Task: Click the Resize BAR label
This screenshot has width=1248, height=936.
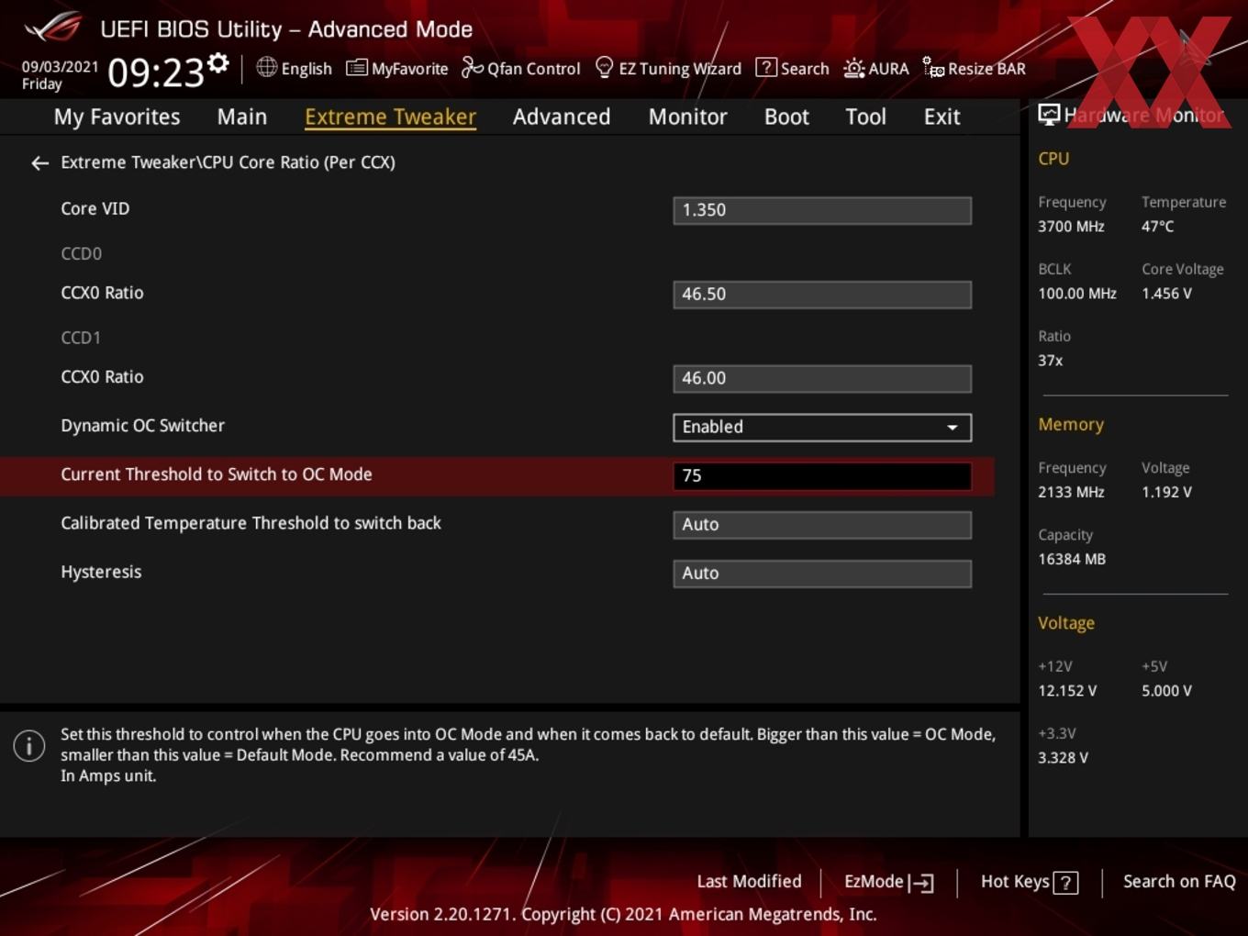Action: (986, 69)
